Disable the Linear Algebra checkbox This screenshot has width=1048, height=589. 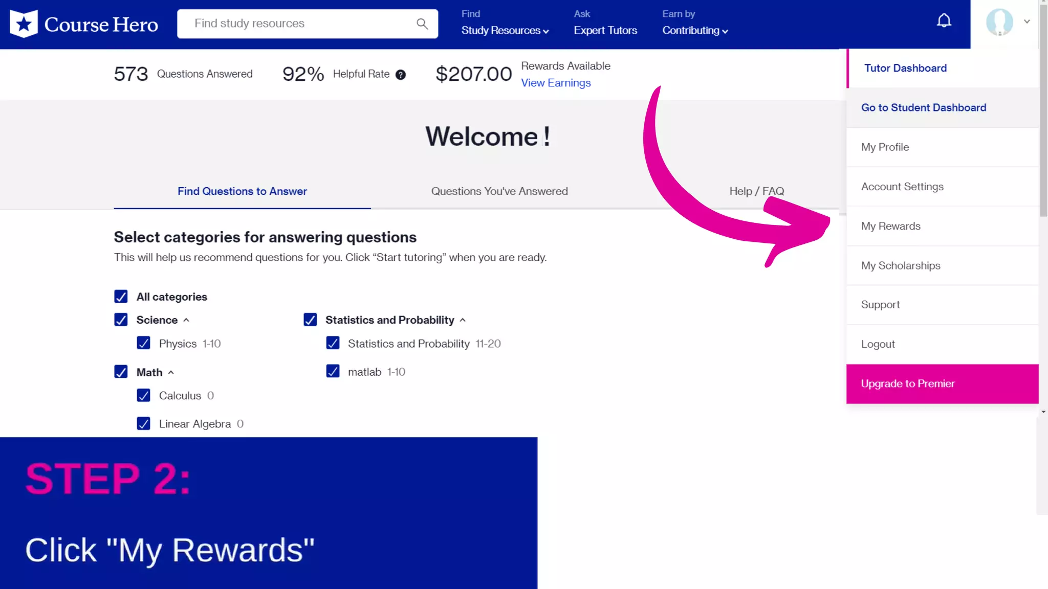pyautogui.click(x=143, y=423)
